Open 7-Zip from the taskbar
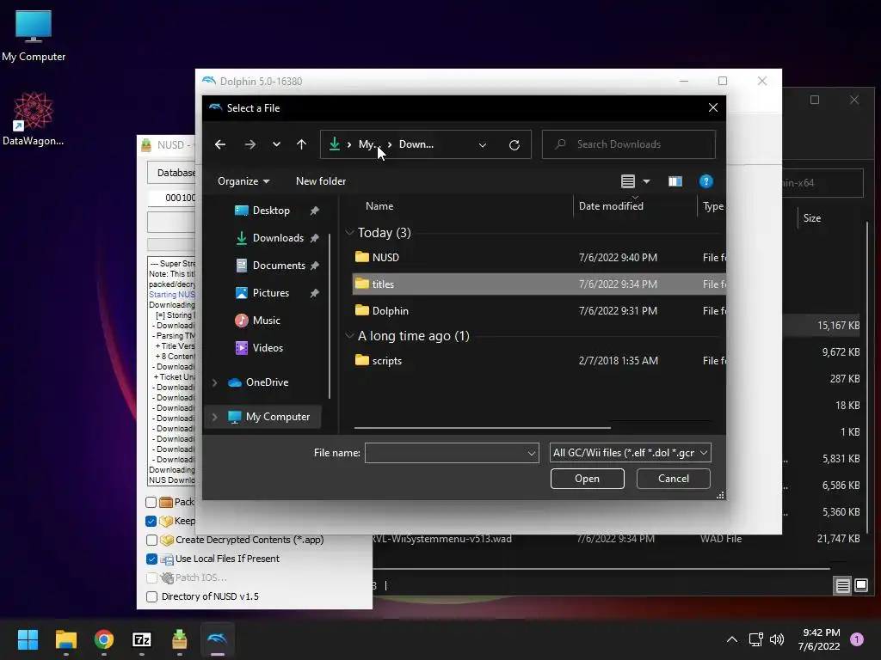The image size is (881, 660). tap(142, 639)
